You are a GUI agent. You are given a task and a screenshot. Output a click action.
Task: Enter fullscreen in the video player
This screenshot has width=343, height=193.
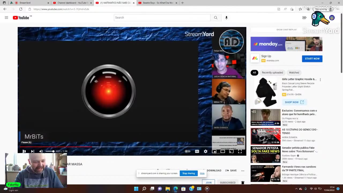(x=240, y=151)
